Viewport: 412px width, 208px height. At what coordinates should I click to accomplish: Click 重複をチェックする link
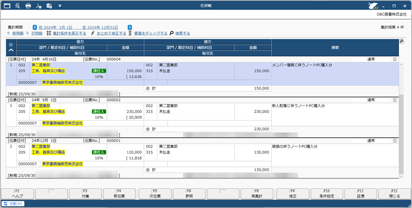point(151,33)
